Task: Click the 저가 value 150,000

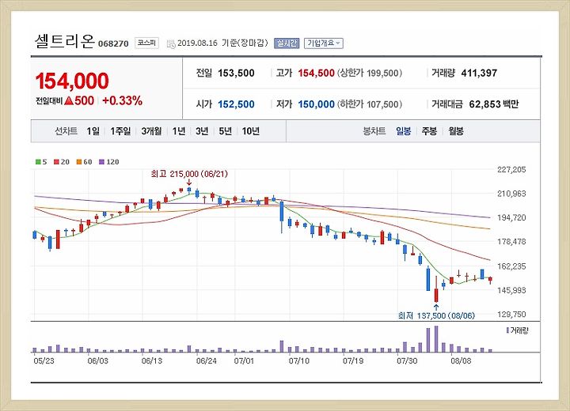Action: (316, 104)
